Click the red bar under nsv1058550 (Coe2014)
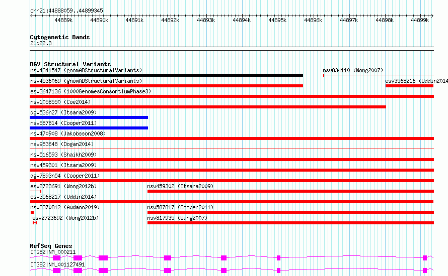The image size is (448, 276). point(208,107)
